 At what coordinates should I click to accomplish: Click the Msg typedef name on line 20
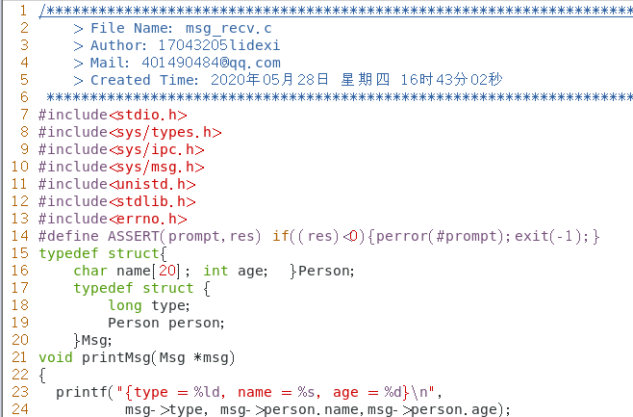[94, 340]
